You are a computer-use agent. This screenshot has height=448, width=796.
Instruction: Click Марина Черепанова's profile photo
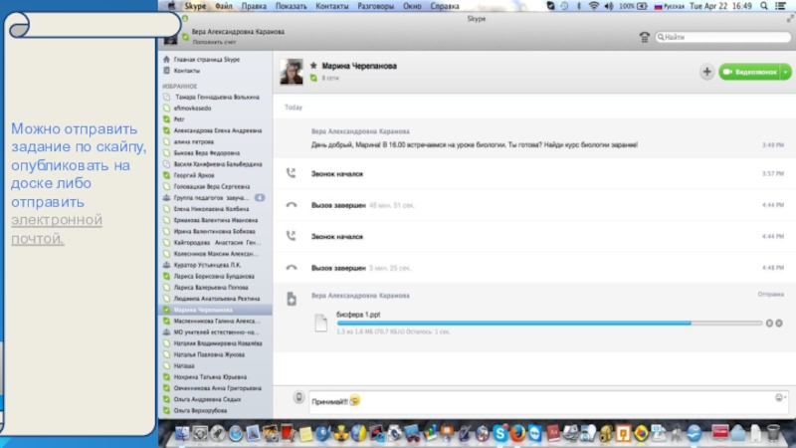292,71
